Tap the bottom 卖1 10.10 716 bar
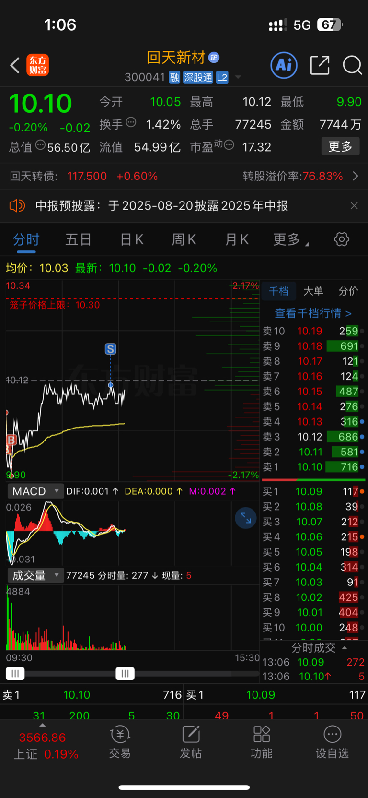 (x=92, y=695)
